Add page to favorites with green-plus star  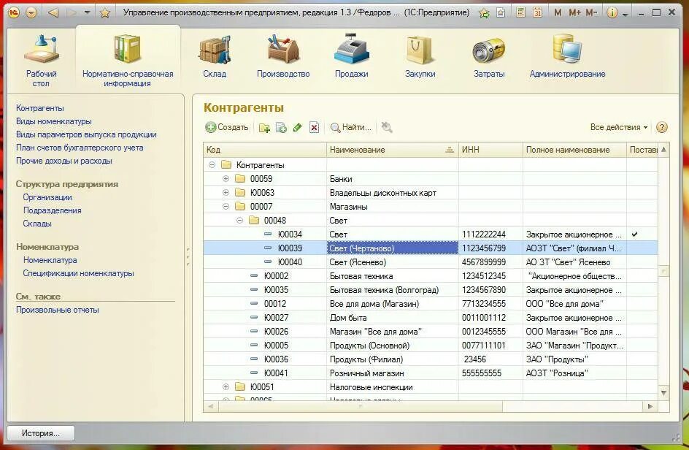[x=484, y=12]
